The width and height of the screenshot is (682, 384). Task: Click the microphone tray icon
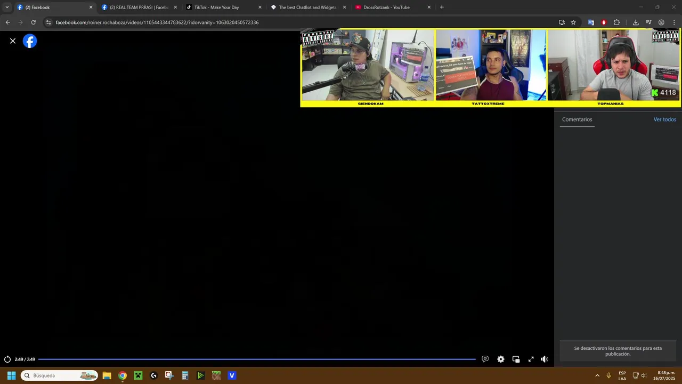[x=609, y=375]
